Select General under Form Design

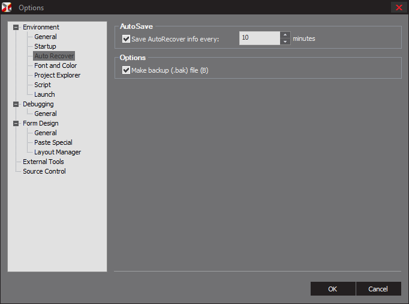coord(46,133)
